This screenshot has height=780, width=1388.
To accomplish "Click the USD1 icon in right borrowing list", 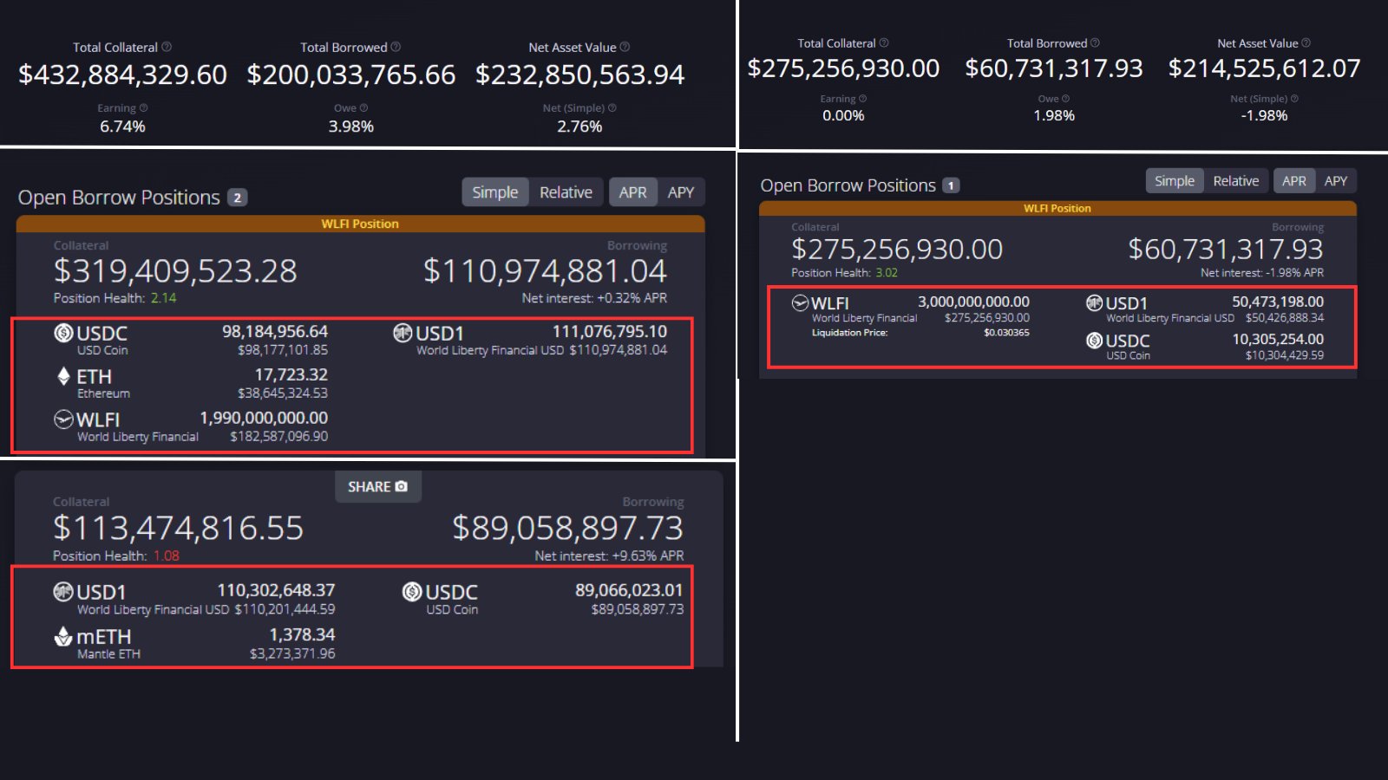I will 1095,302.
